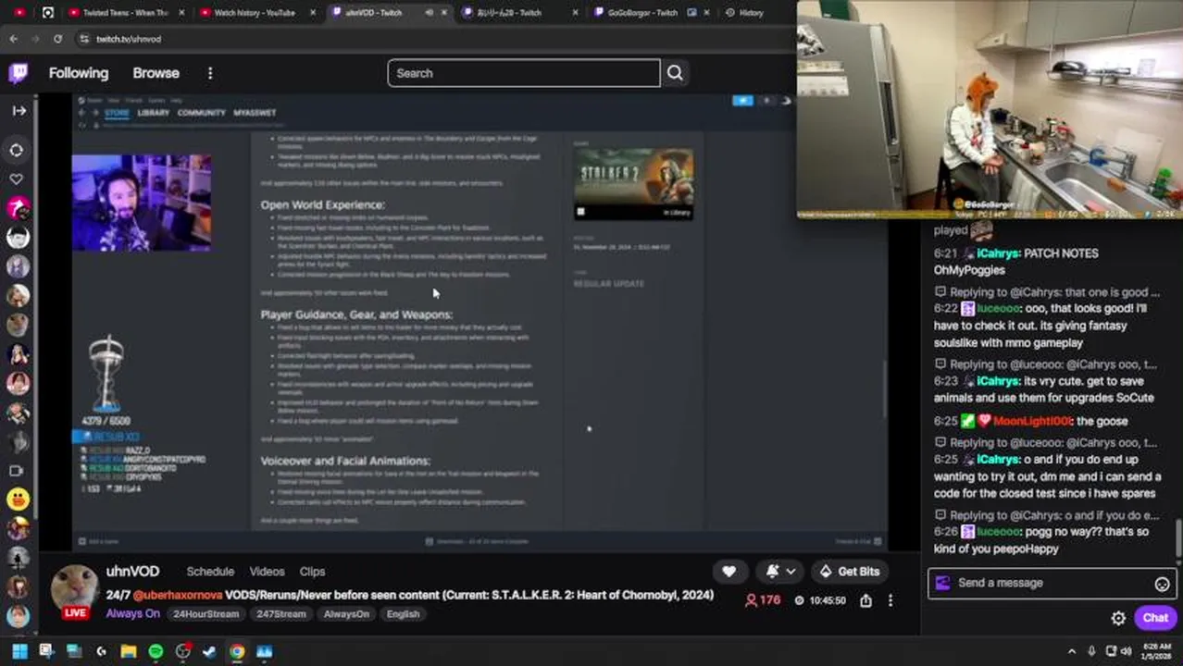Open Chrome from the taskbar
The height and width of the screenshot is (666, 1183).
[x=237, y=651]
